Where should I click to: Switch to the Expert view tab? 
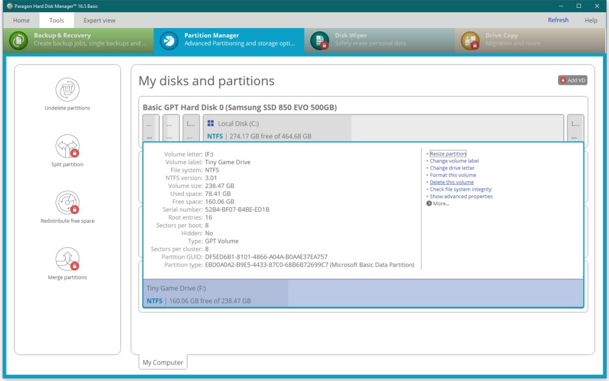[x=99, y=20]
